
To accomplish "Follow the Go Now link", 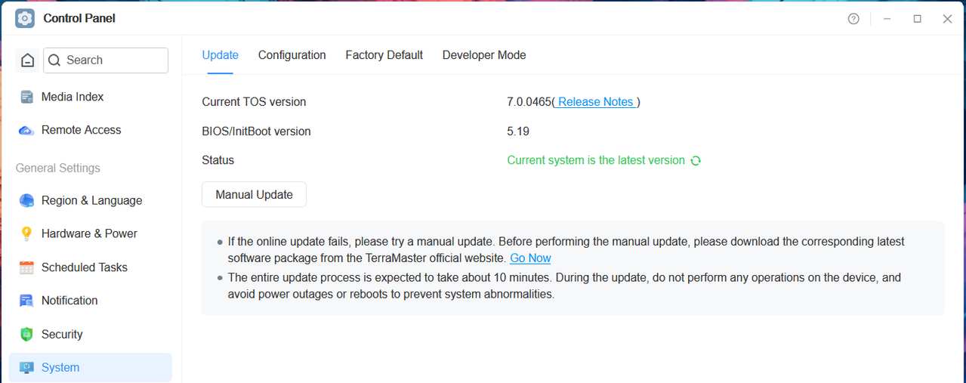I will click(x=530, y=258).
